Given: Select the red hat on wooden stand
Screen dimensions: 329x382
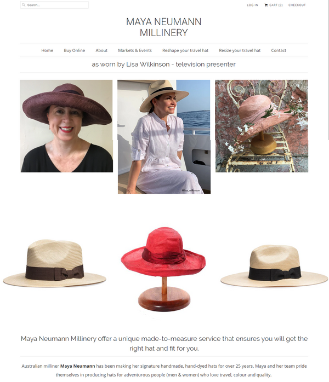Looking at the screenshot, I should [163, 269].
